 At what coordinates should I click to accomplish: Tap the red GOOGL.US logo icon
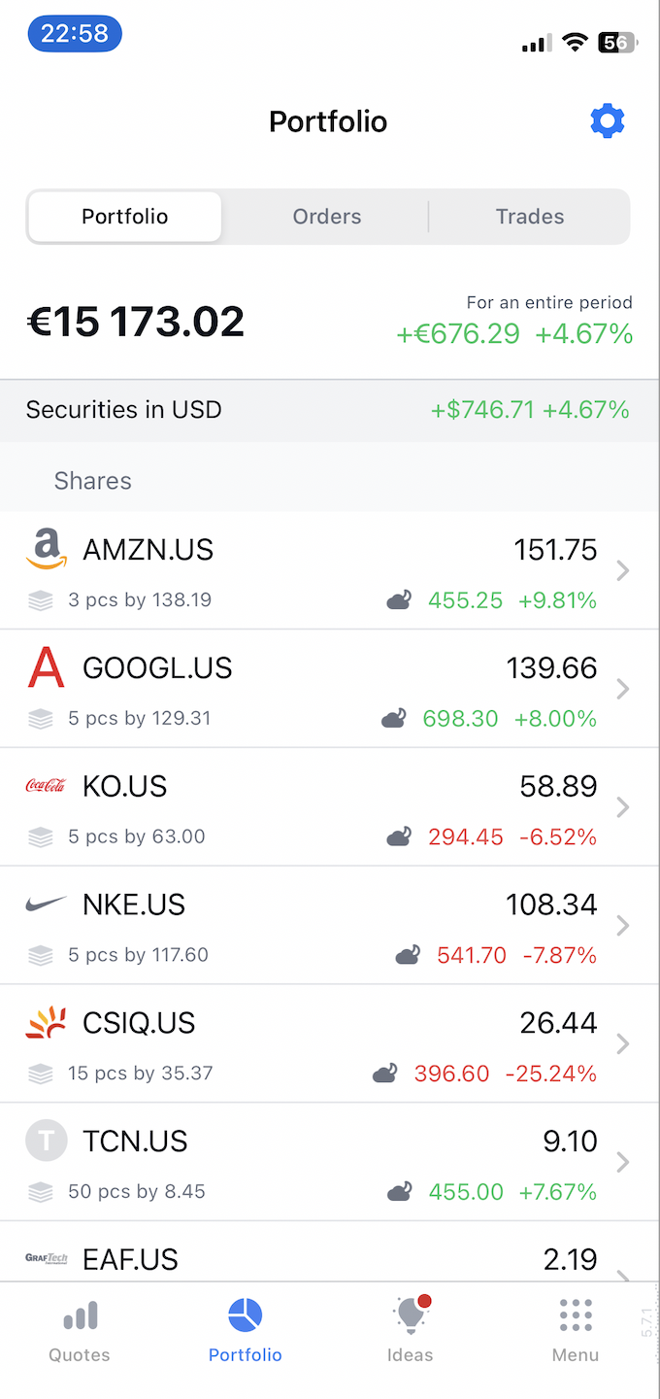[46, 668]
